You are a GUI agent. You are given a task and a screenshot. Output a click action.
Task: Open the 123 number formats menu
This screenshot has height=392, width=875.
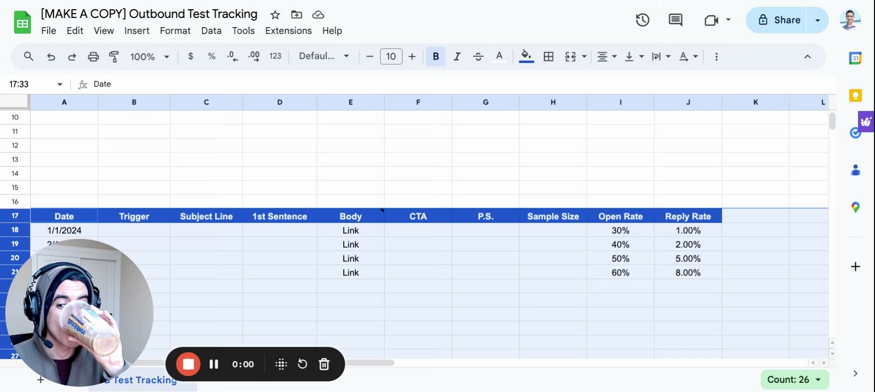275,56
